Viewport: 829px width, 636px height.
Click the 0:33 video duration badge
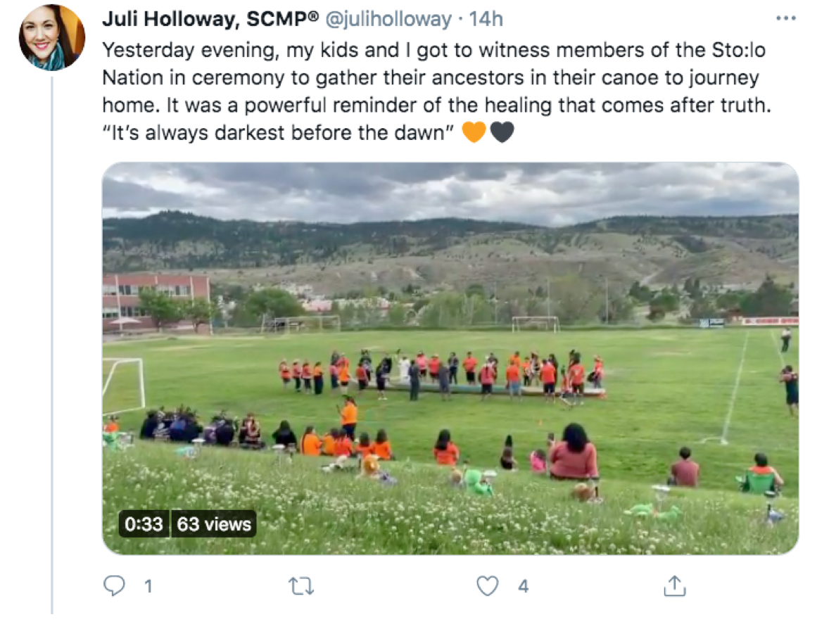pyautogui.click(x=144, y=524)
